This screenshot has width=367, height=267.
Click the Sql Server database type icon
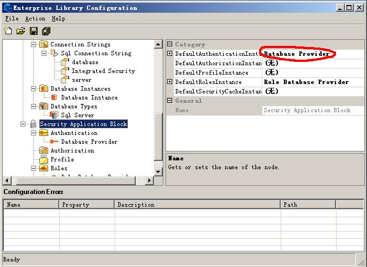tap(54, 115)
